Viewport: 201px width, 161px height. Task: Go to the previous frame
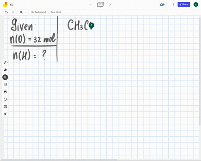(91, 5)
